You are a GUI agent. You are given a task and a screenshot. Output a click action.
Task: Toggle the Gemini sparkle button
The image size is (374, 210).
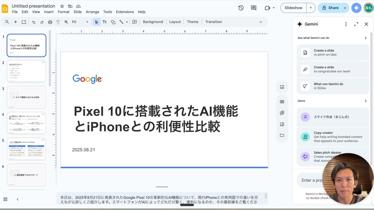pos(356,8)
